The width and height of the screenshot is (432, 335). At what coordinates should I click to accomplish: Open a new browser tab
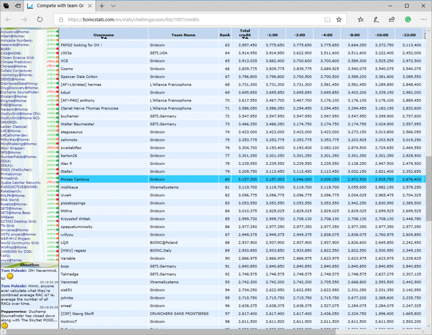(x=102, y=6)
